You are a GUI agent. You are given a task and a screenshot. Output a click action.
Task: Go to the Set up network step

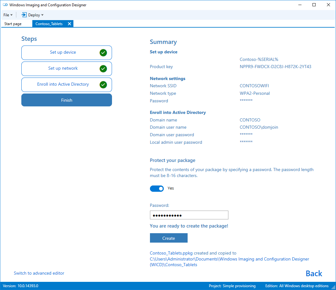coord(67,69)
